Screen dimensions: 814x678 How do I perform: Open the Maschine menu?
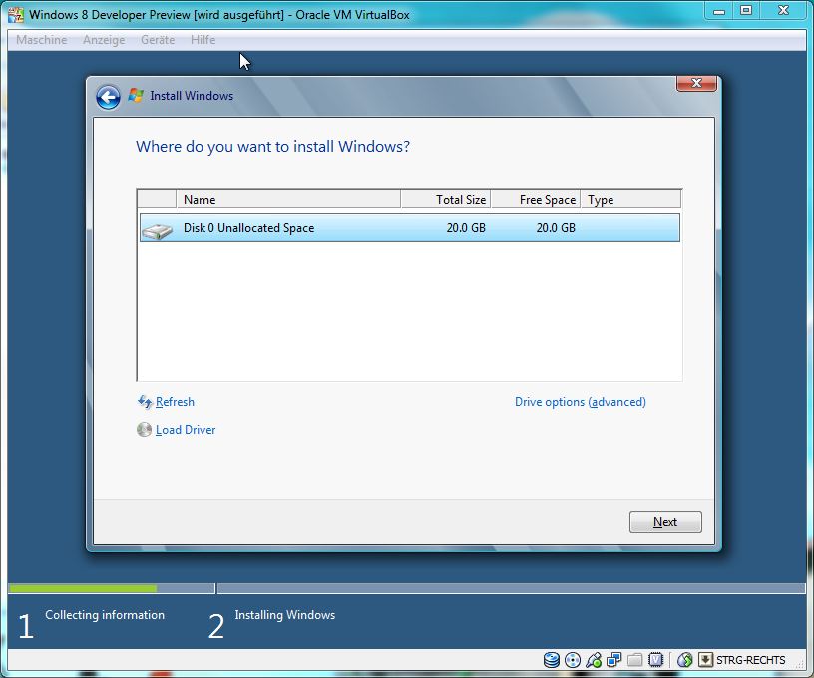coord(42,40)
